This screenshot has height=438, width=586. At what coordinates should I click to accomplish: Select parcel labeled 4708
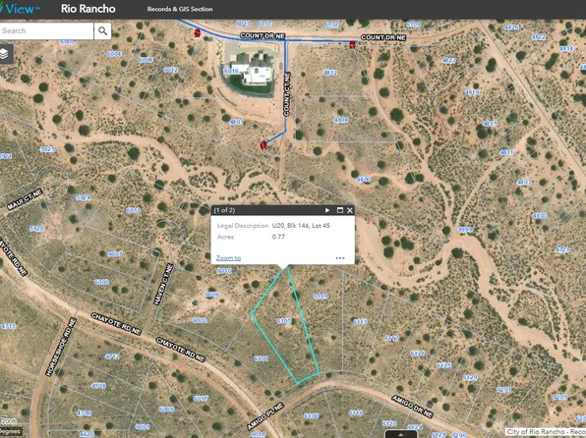pos(98,386)
